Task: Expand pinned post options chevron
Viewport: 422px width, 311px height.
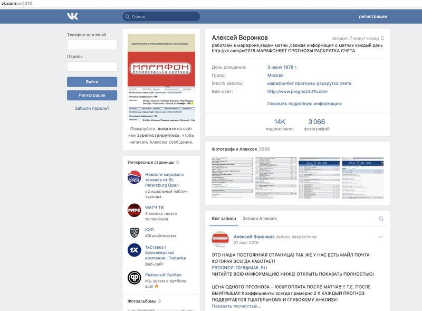Action: [x=380, y=237]
